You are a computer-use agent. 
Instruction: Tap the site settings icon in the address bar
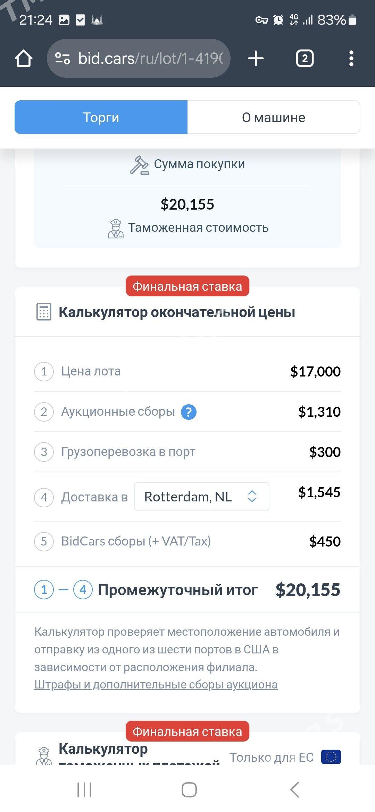pos(62,58)
